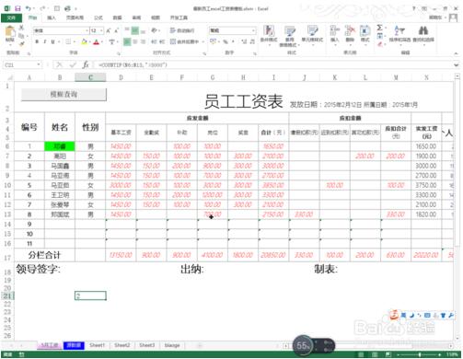
Task: Click the AutoSum sigma icon
Action: (379, 28)
